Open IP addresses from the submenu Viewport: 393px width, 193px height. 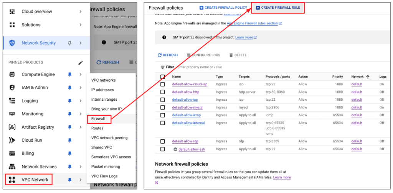102,90
